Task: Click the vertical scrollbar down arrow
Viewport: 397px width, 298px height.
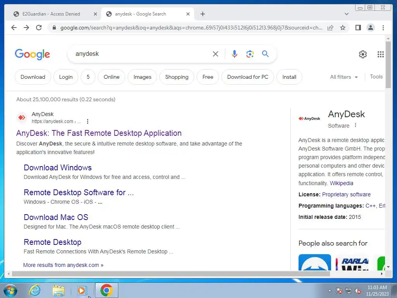Action: [x=388, y=267]
